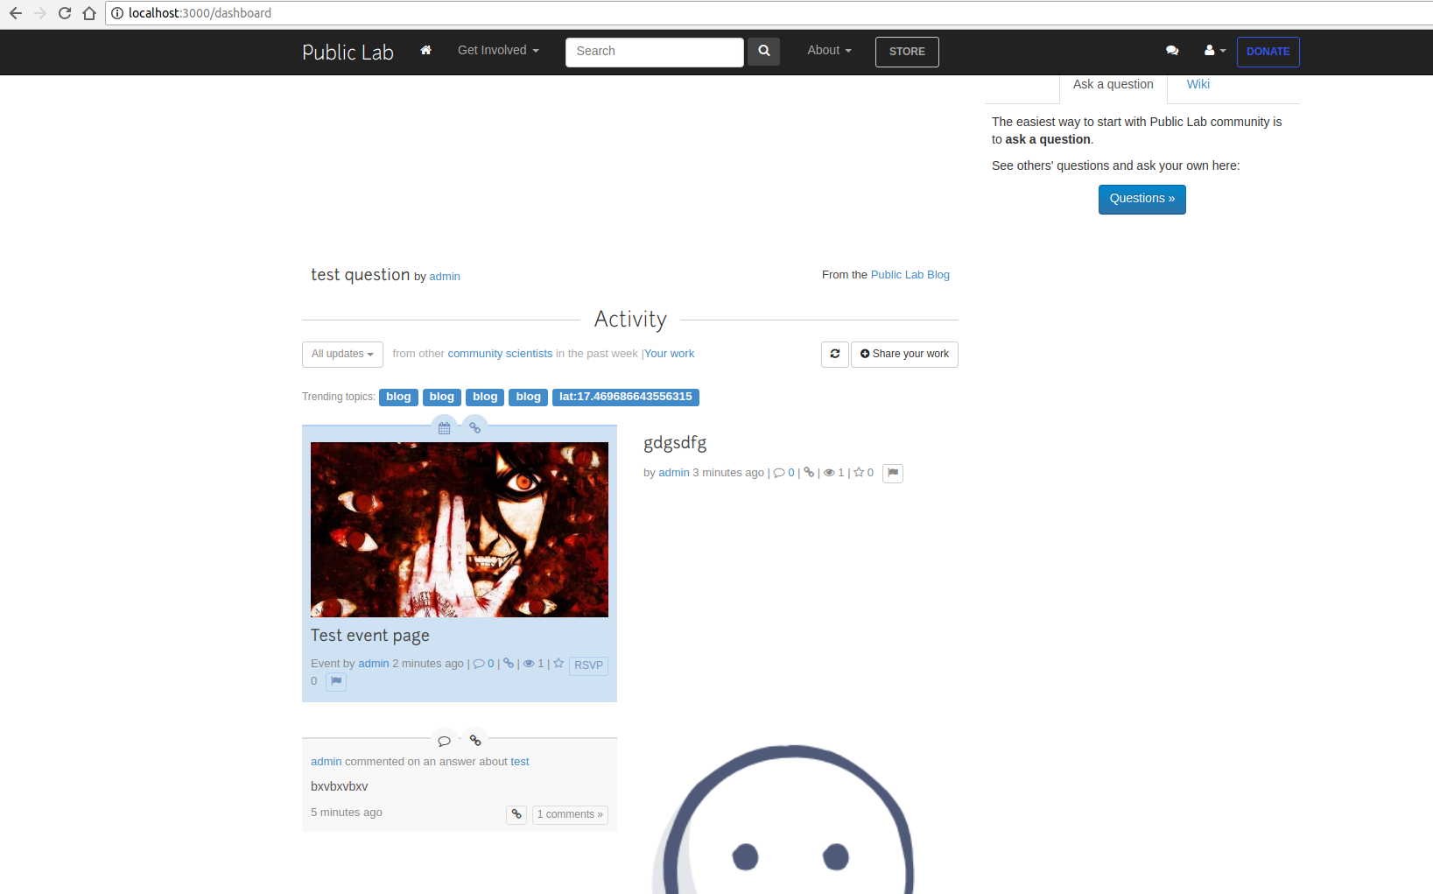
Task: Click inside the Search input field
Action: click(654, 52)
